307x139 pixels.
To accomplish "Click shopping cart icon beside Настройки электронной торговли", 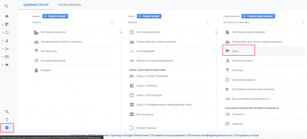I will tap(227, 89).
